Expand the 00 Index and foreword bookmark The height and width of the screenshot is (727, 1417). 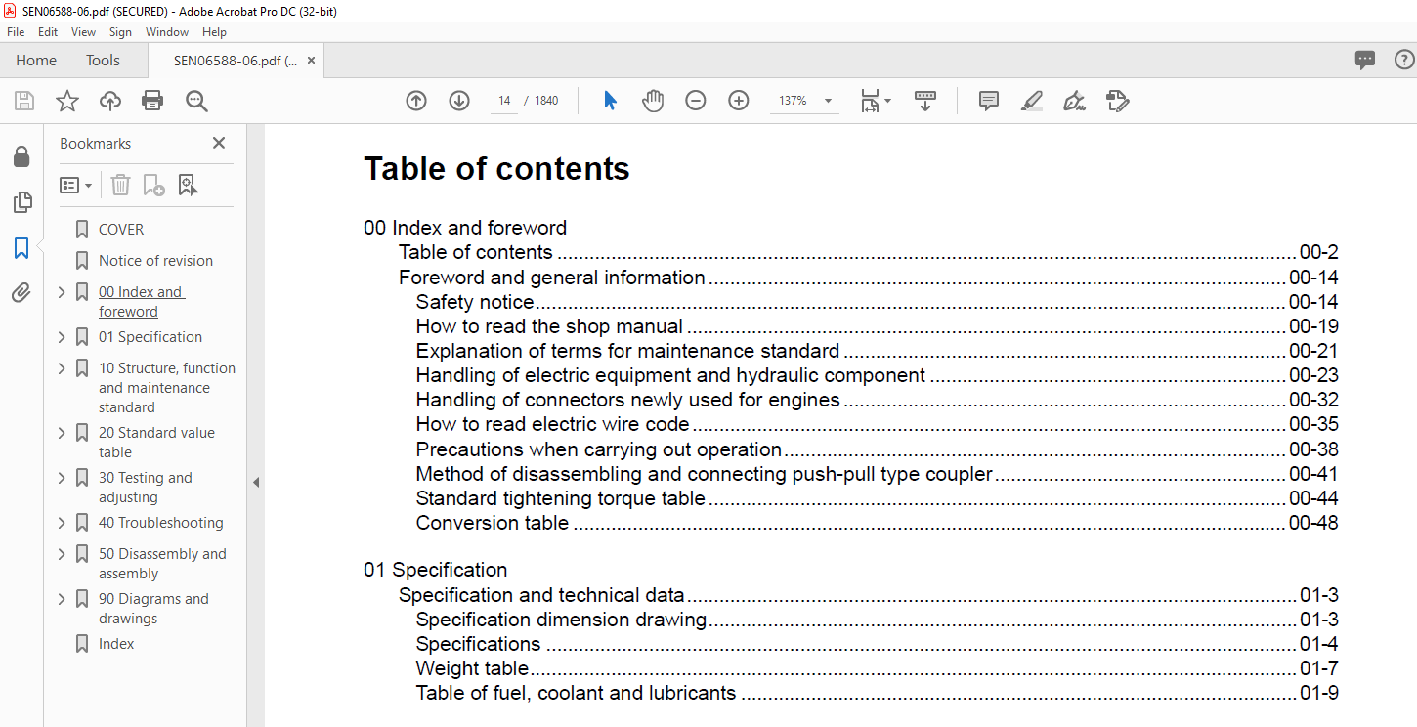[x=62, y=292]
